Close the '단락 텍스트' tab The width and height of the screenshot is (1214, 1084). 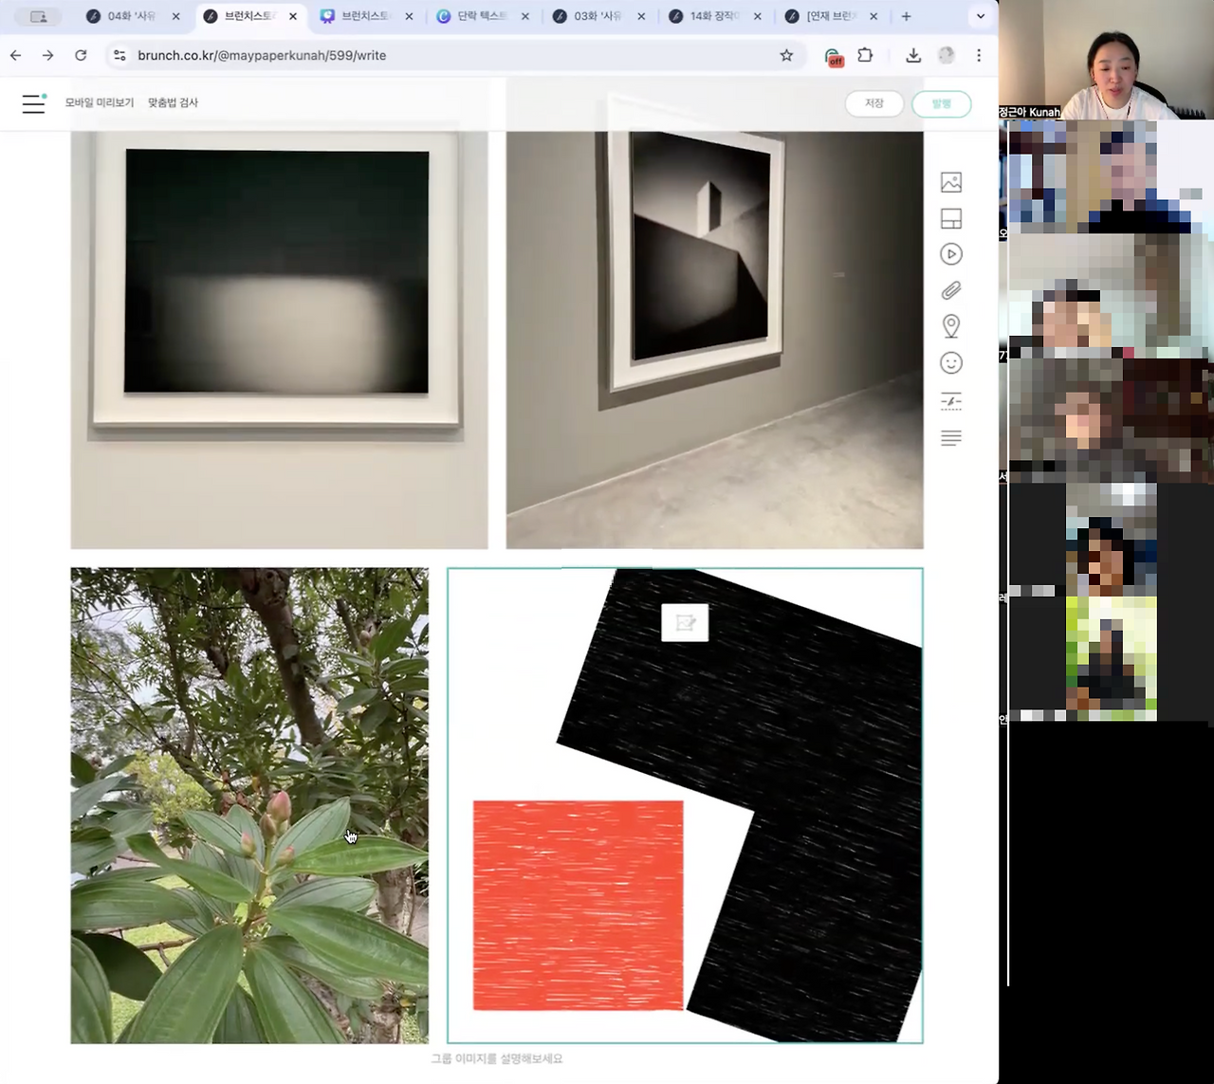(525, 16)
